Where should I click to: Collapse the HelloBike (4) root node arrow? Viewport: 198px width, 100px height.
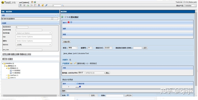pos(2,63)
